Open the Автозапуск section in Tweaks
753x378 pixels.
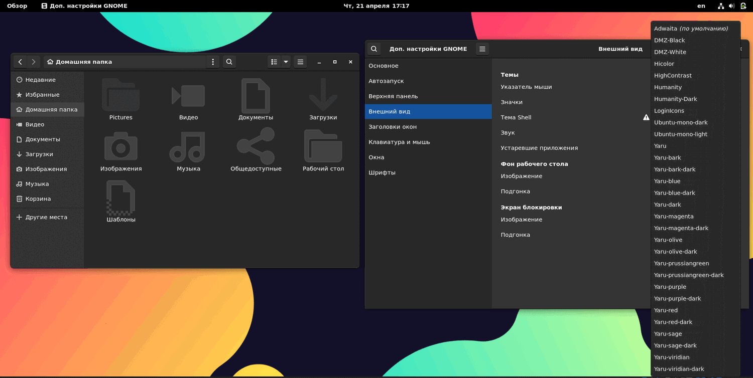[428, 81]
